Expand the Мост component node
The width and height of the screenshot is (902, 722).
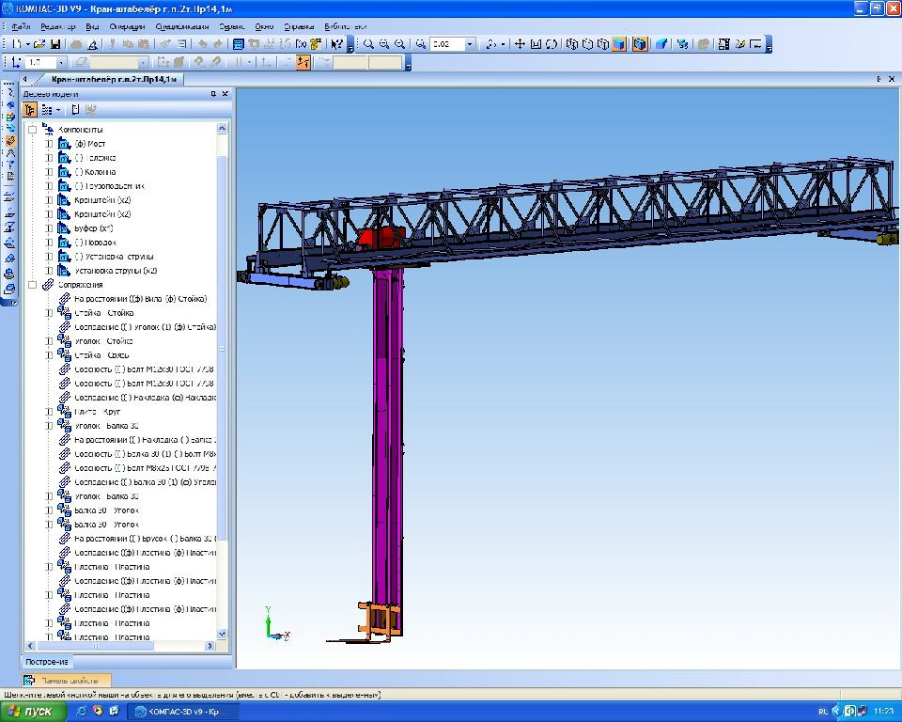pos(50,144)
